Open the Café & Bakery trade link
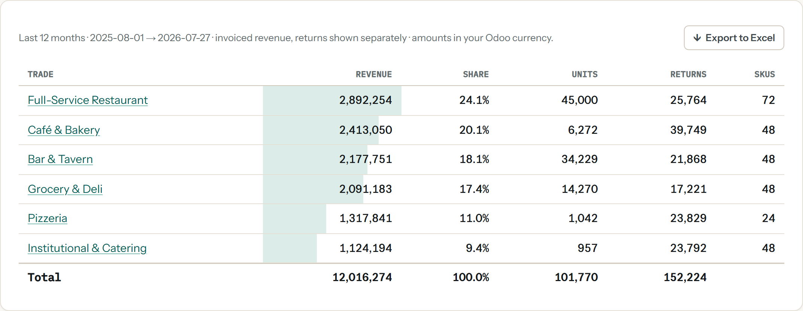Viewport: 803px width, 311px height. tap(64, 130)
